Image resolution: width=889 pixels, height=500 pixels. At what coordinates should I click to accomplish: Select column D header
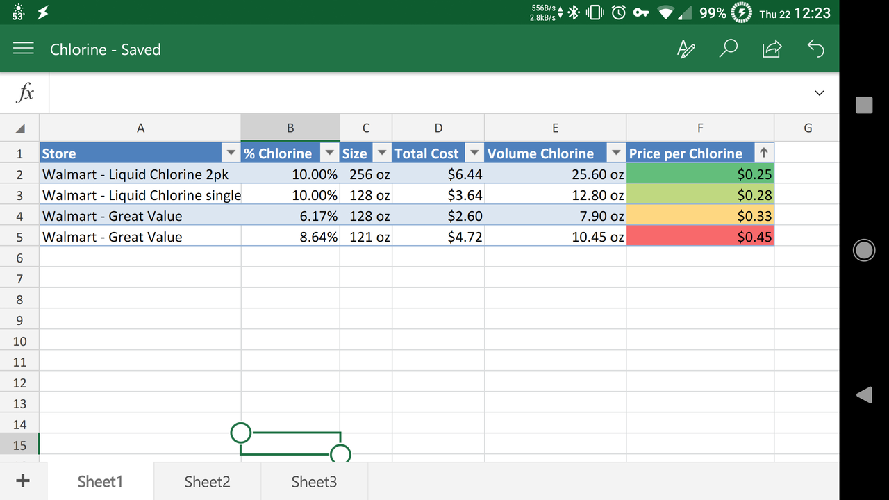pos(438,128)
